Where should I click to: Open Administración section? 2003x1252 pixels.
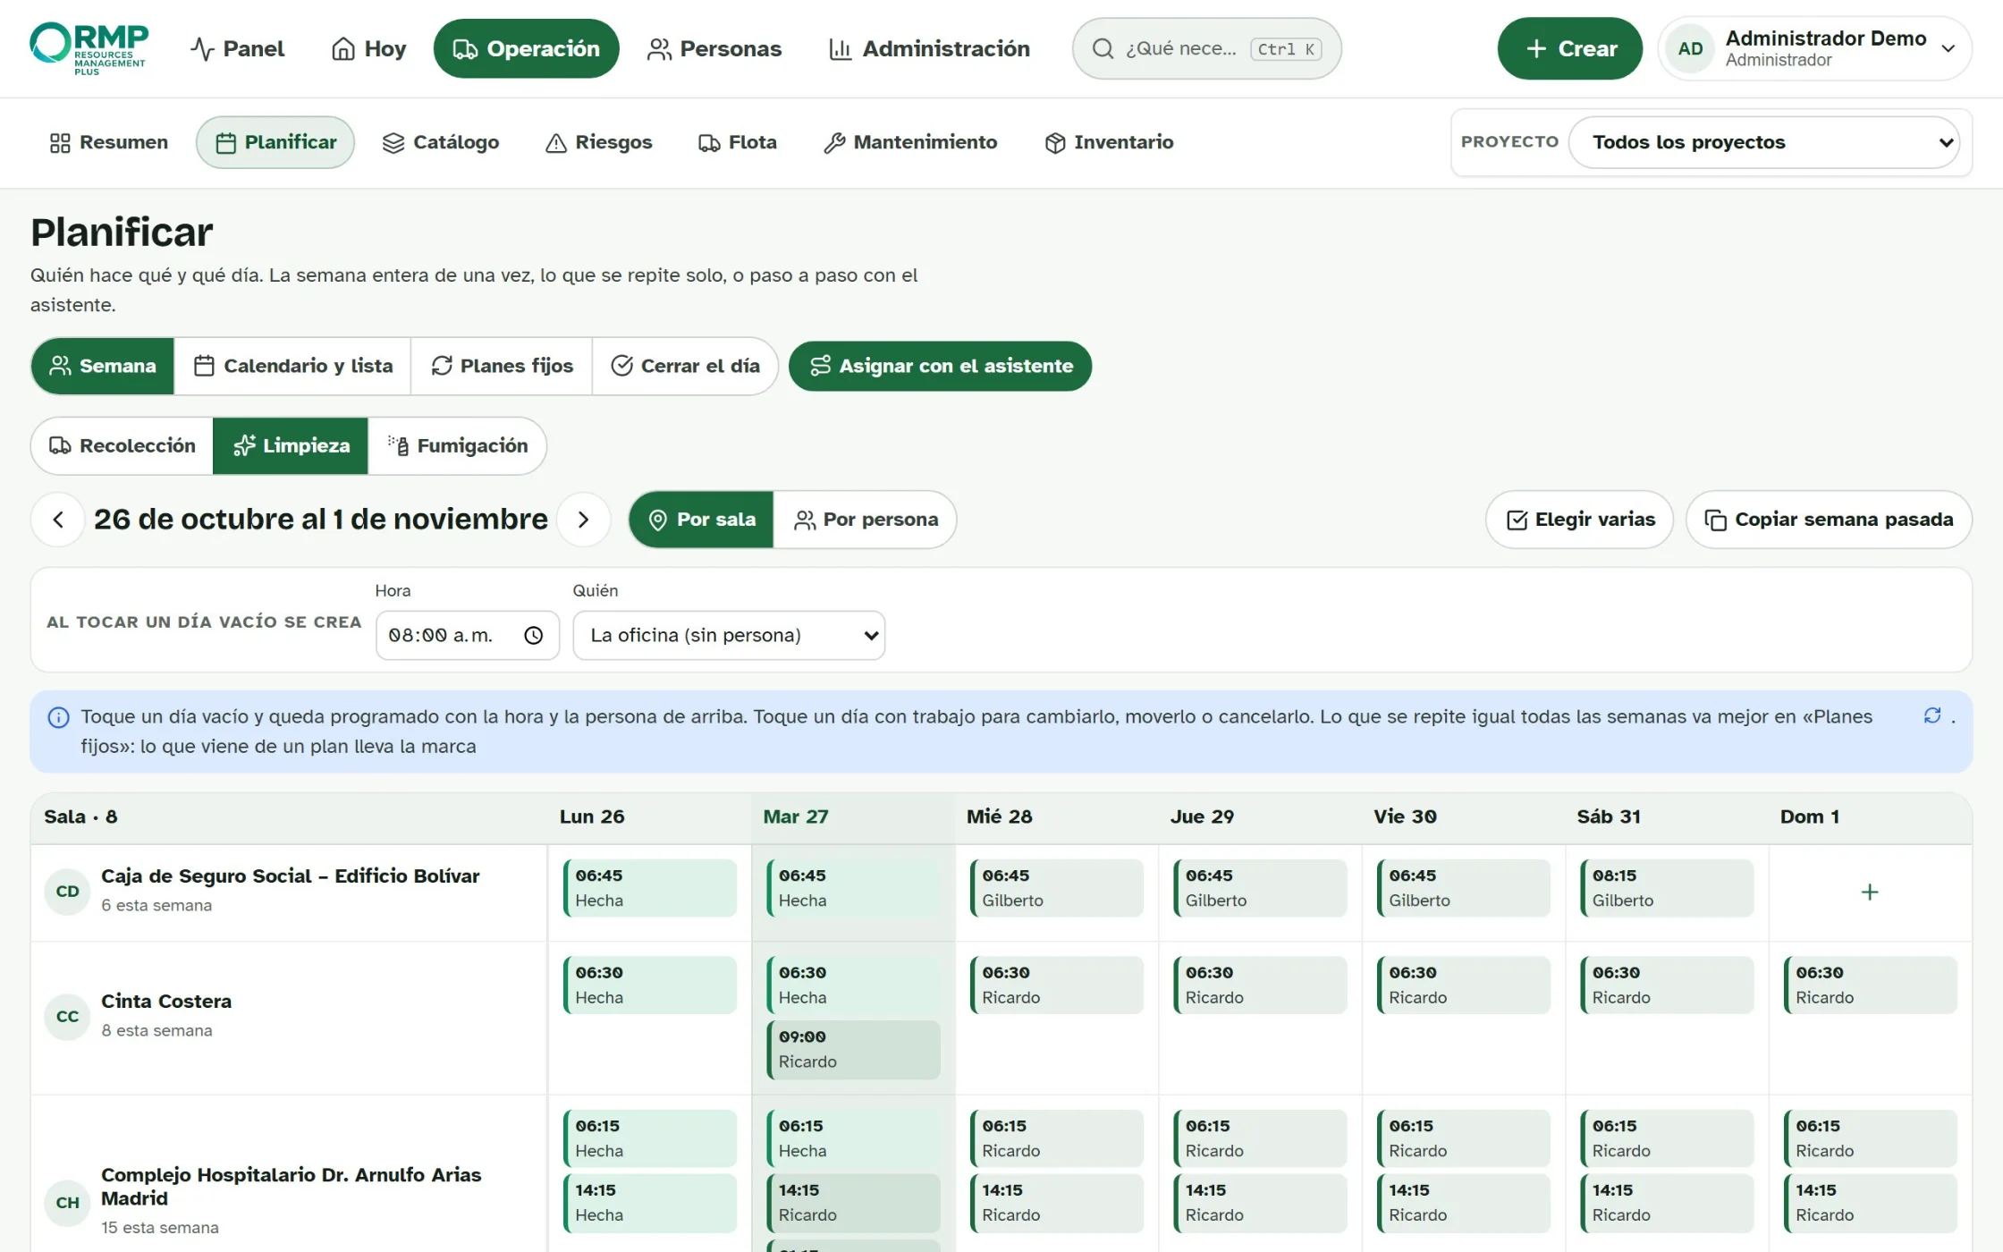pyautogui.click(x=929, y=48)
